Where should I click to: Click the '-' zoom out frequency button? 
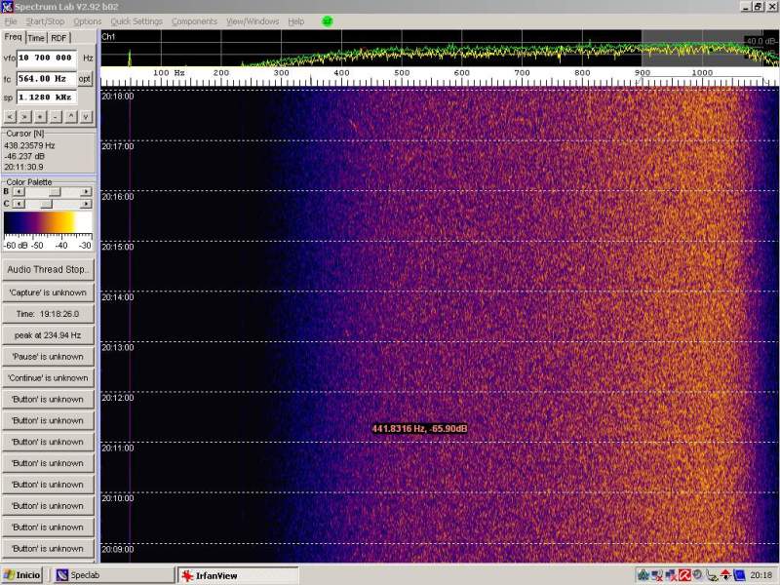click(56, 116)
